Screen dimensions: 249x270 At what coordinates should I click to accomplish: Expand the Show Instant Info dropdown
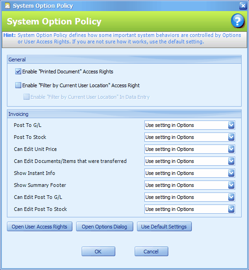231,173
